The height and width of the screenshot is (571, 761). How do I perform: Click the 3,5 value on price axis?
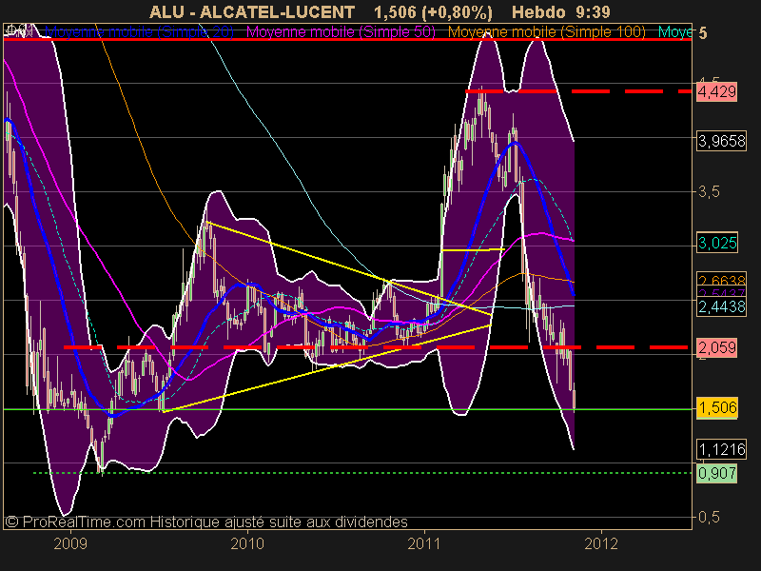(x=709, y=192)
